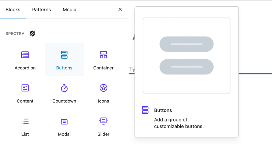The width and height of the screenshot is (272, 144).
Task: Pick the Icons block with star symbol
Action: pyautogui.click(x=103, y=93)
